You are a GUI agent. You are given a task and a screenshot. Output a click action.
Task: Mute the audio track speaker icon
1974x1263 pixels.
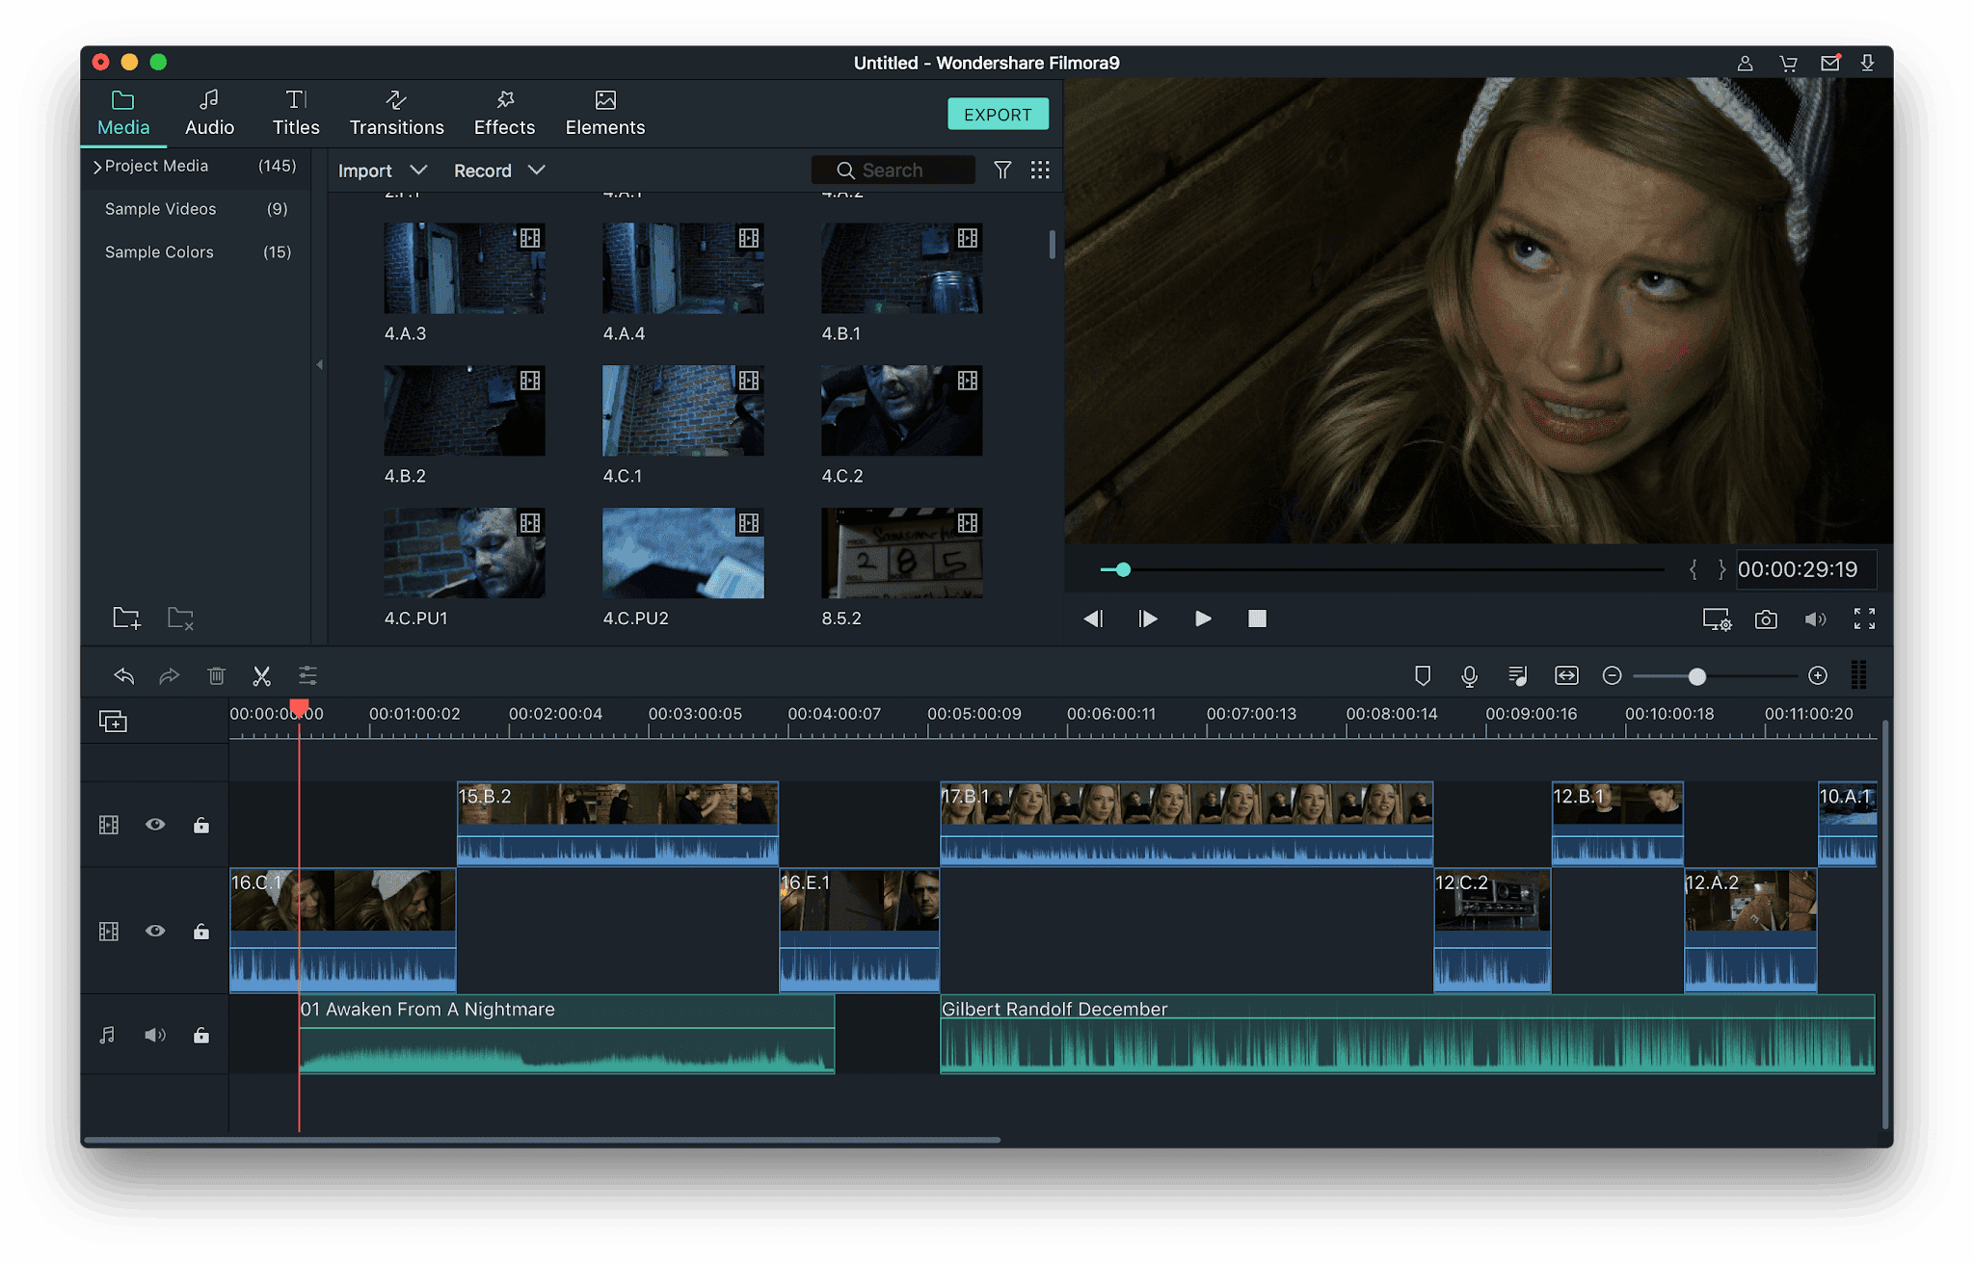tap(155, 1035)
